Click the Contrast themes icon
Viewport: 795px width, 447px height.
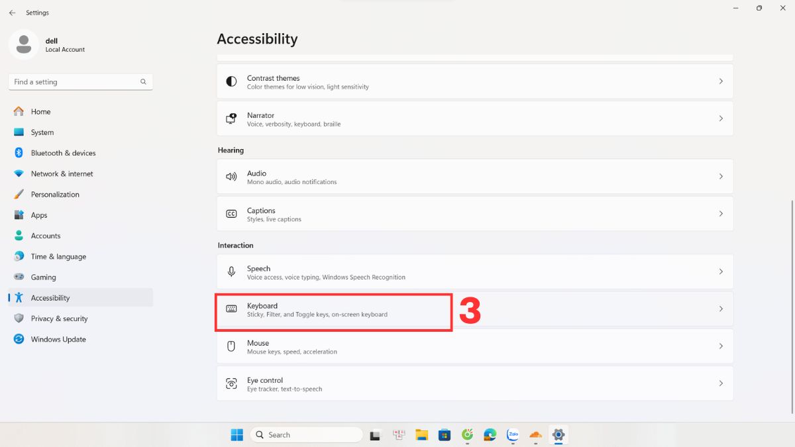(231, 81)
